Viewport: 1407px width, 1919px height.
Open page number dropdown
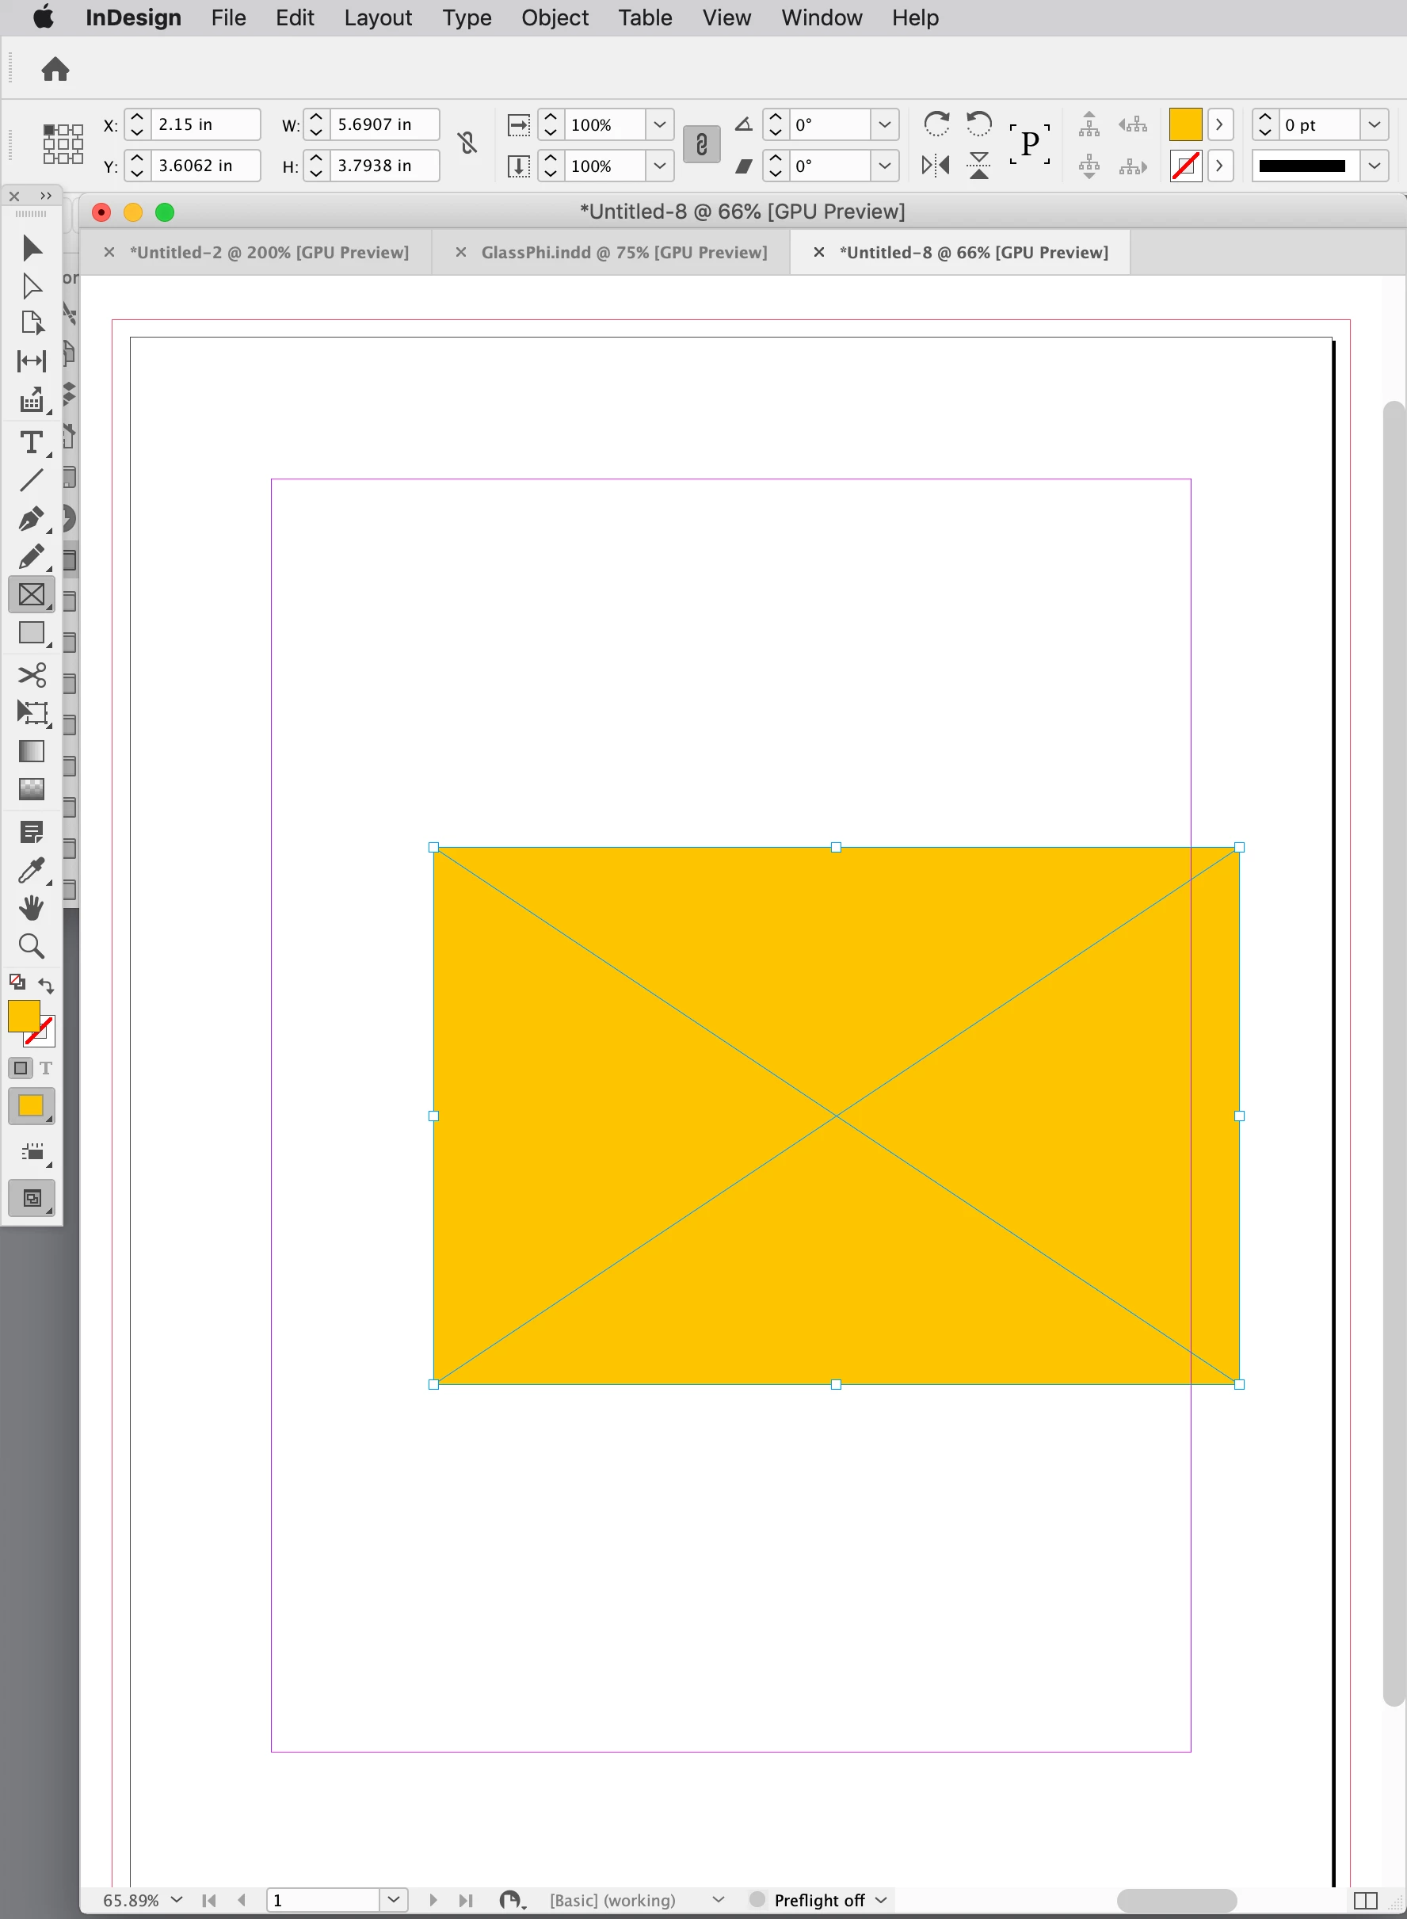pyautogui.click(x=393, y=1899)
